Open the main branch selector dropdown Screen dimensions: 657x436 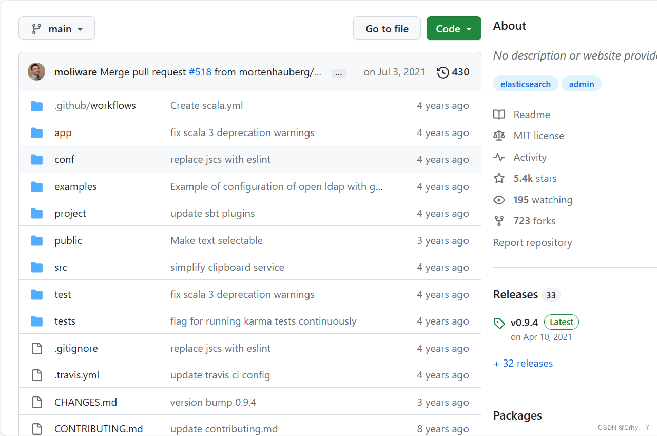coord(56,28)
